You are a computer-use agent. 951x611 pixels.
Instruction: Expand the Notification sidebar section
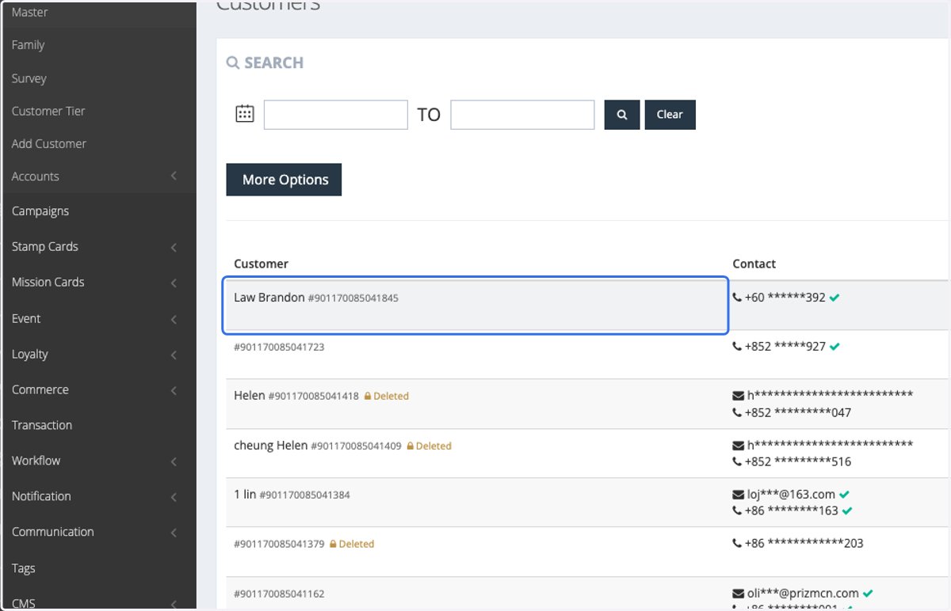[98, 496]
